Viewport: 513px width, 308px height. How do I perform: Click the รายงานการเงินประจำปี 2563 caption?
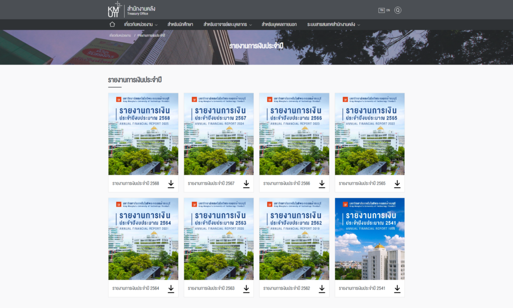pyautogui.click(x=211, y=288)
